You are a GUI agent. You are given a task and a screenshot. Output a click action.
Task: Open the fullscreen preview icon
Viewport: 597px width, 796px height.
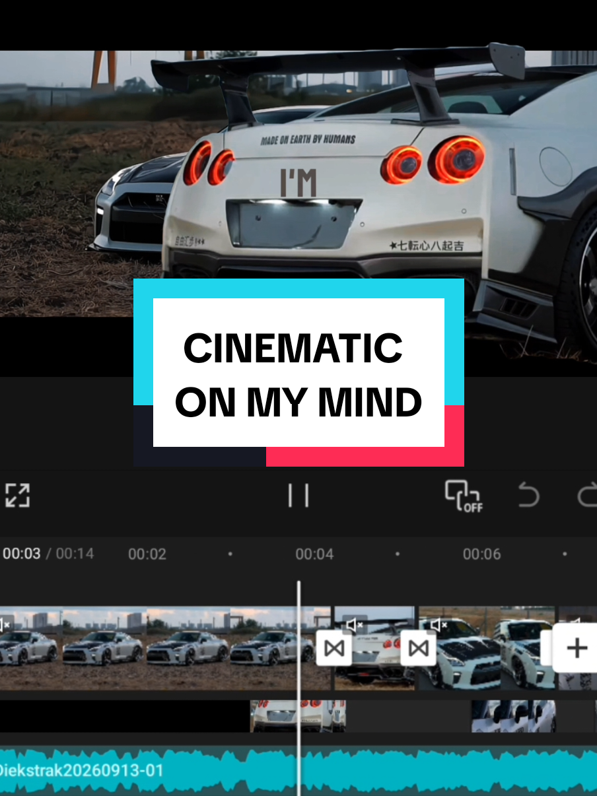point(17,495)
